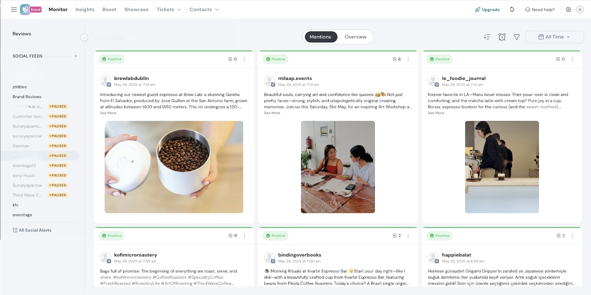Add a new social feed

click(x=76, y=56)
